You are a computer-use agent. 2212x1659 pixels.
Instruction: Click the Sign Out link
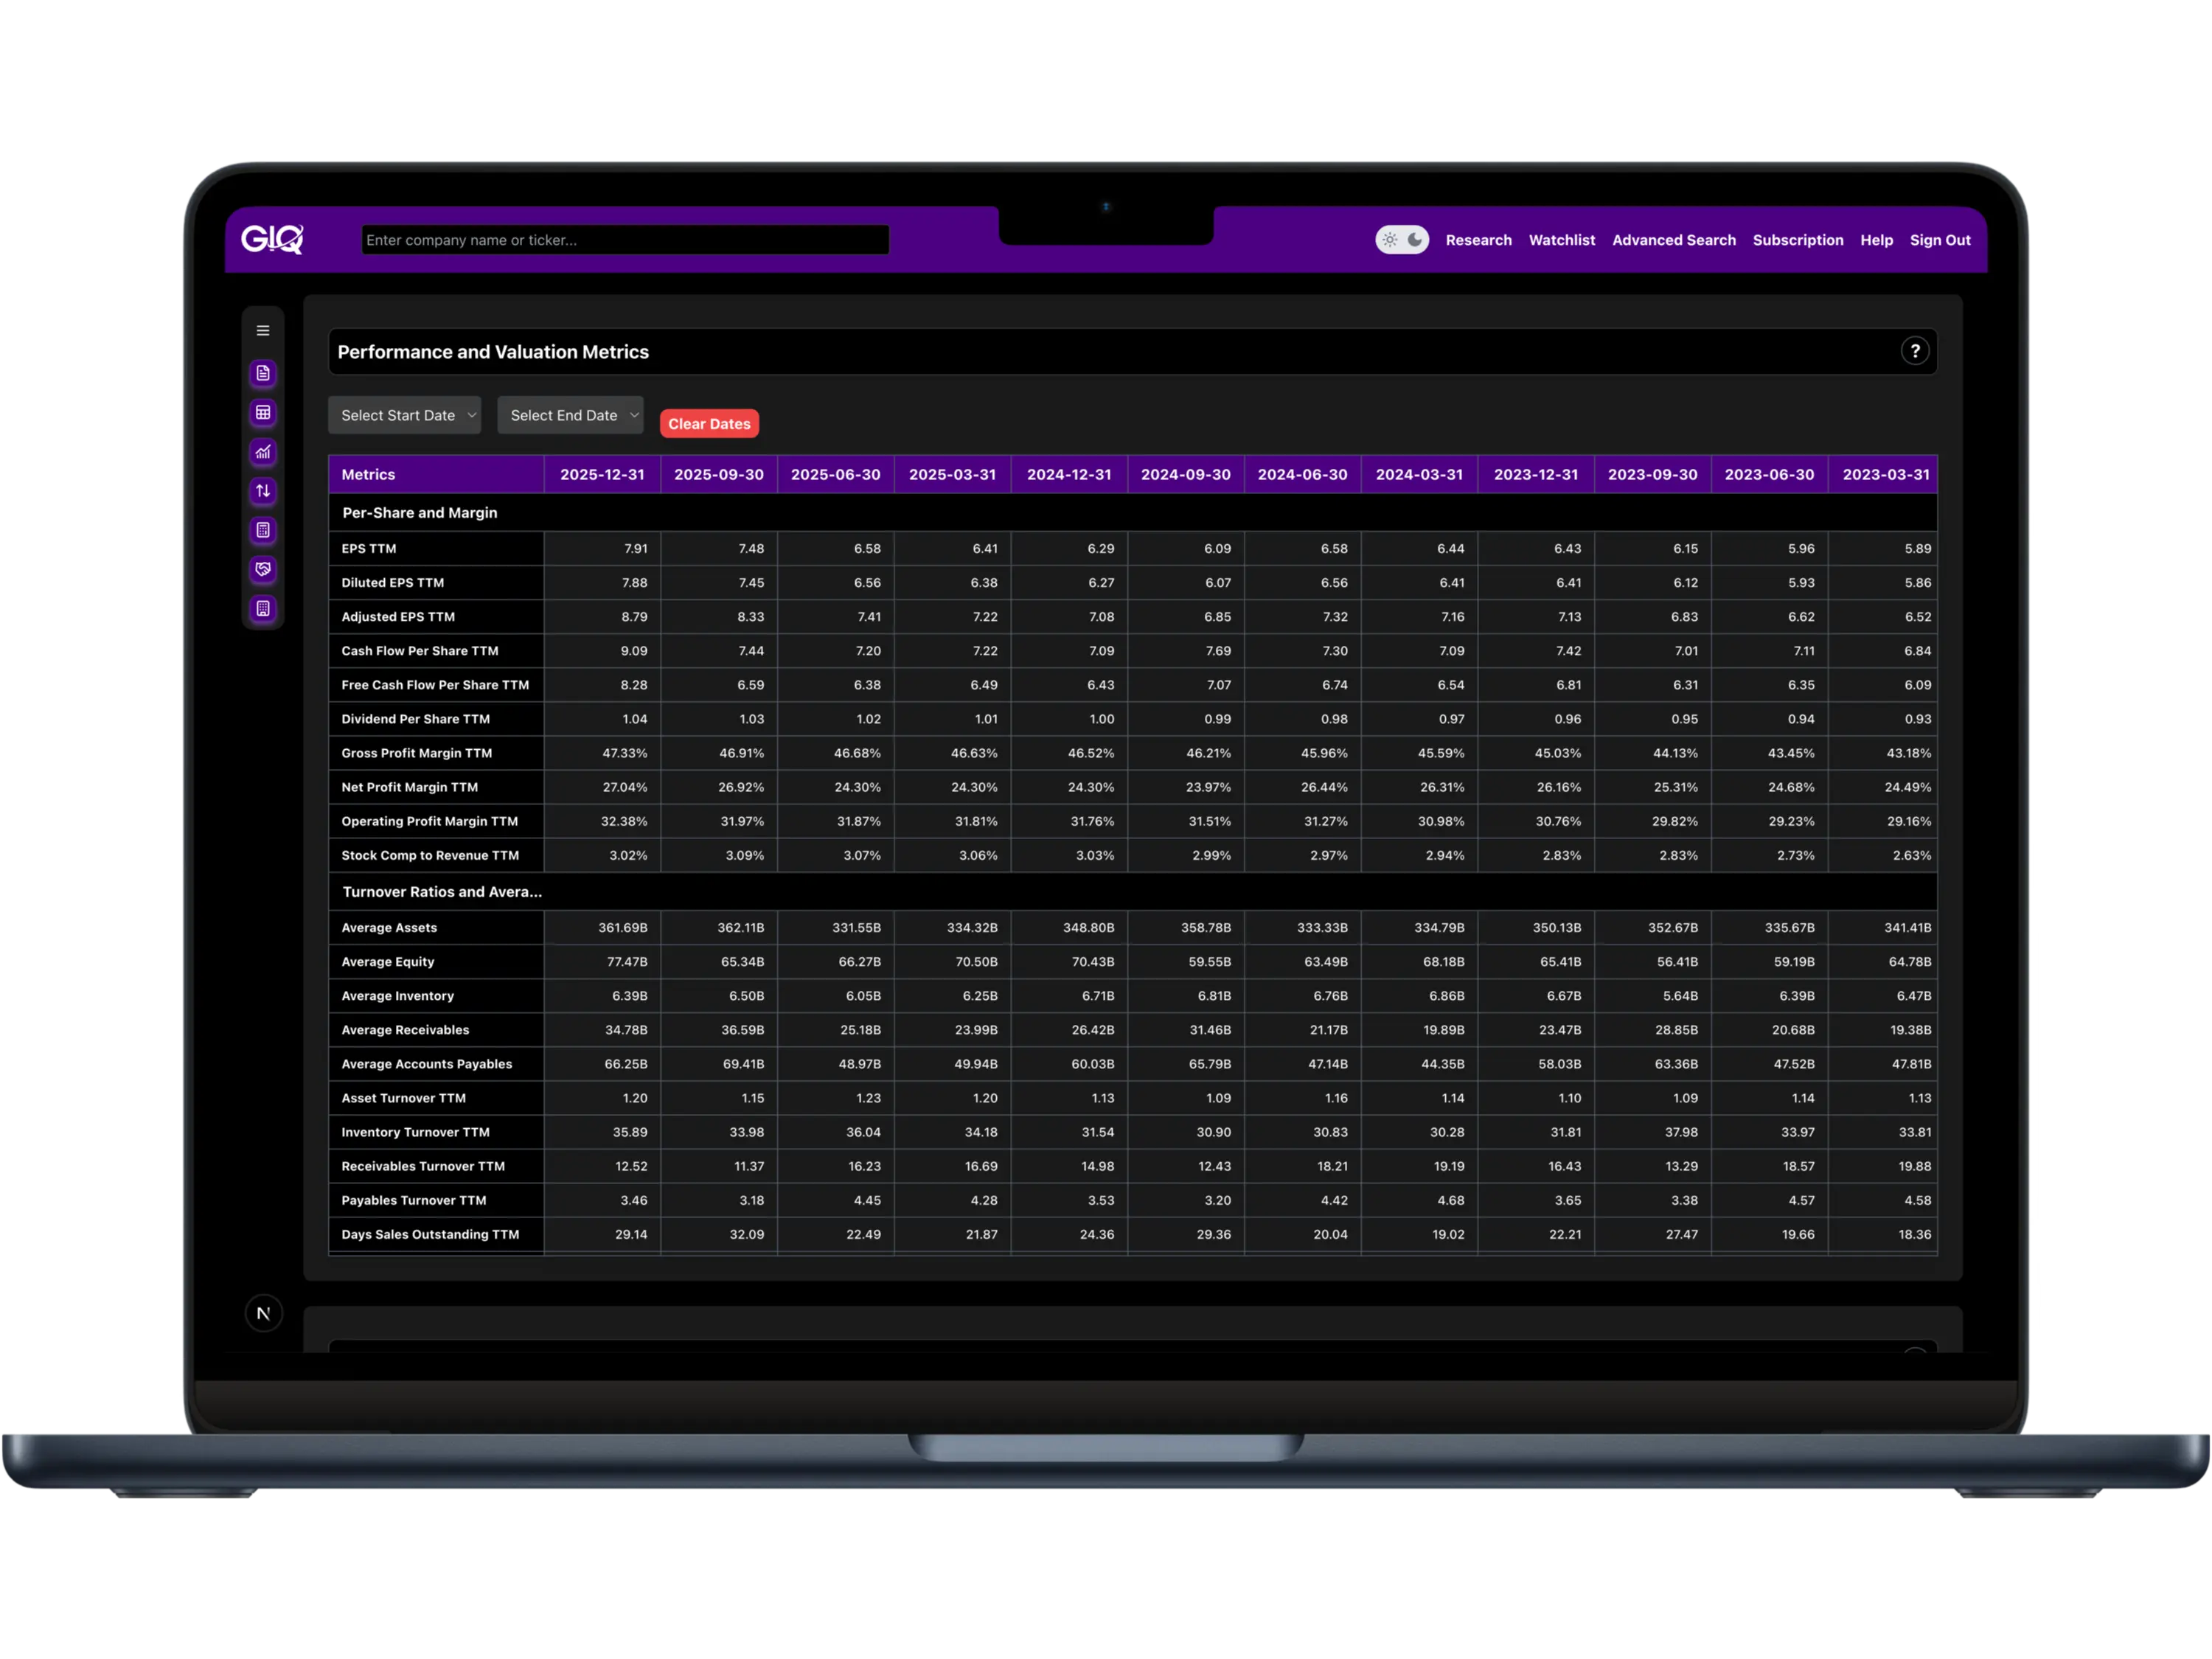click(1939, 240)
